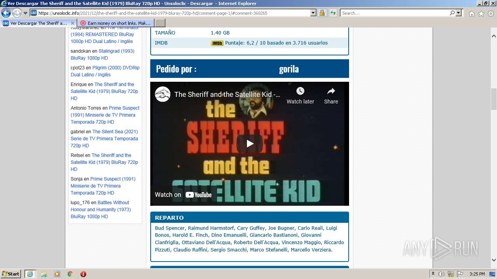The height and width of the screenshot is (279, 497).
Task: Click the magnifier search icon
Action: point(452,13)
